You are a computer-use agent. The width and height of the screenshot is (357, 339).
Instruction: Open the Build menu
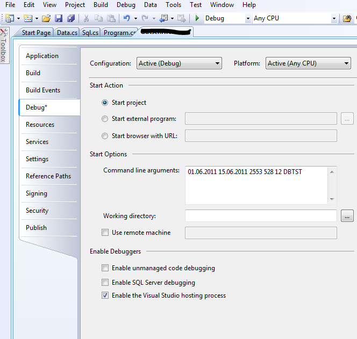(x=101, y=5)
